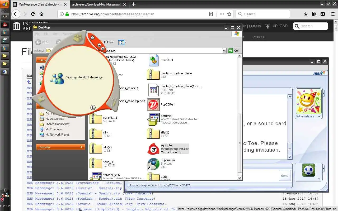Open Firefox downloads panel

(x=306, y=14)
